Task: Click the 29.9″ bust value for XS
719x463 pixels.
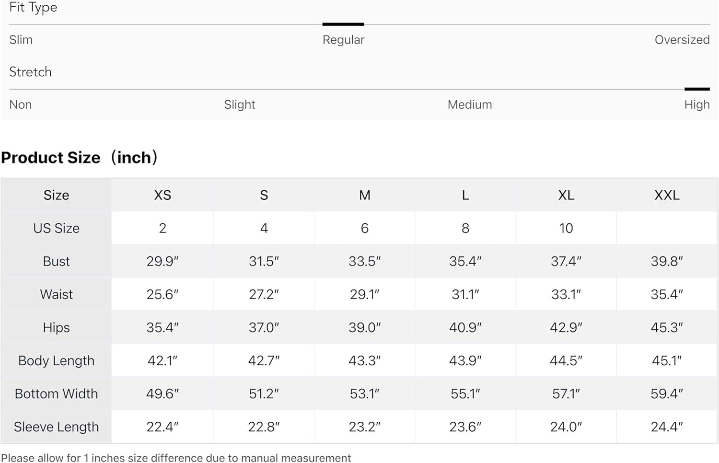Action: (x=162, y=261)
